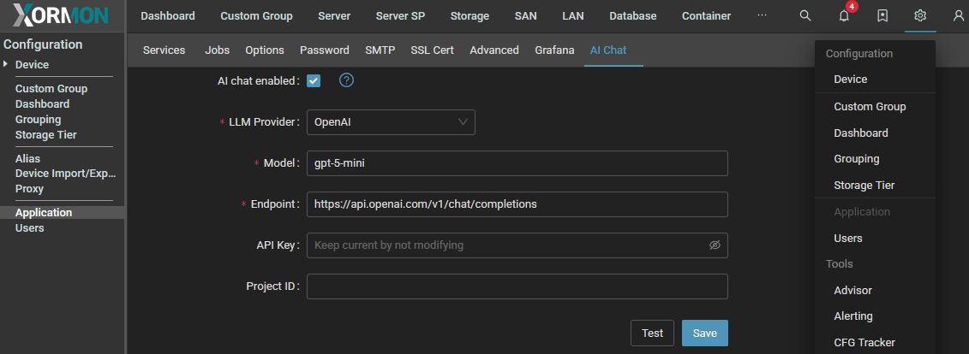Image resolution: width=969 pixels, height=354 pixels.
Task: Click the Project ID input field
Action: pos(517,286)
